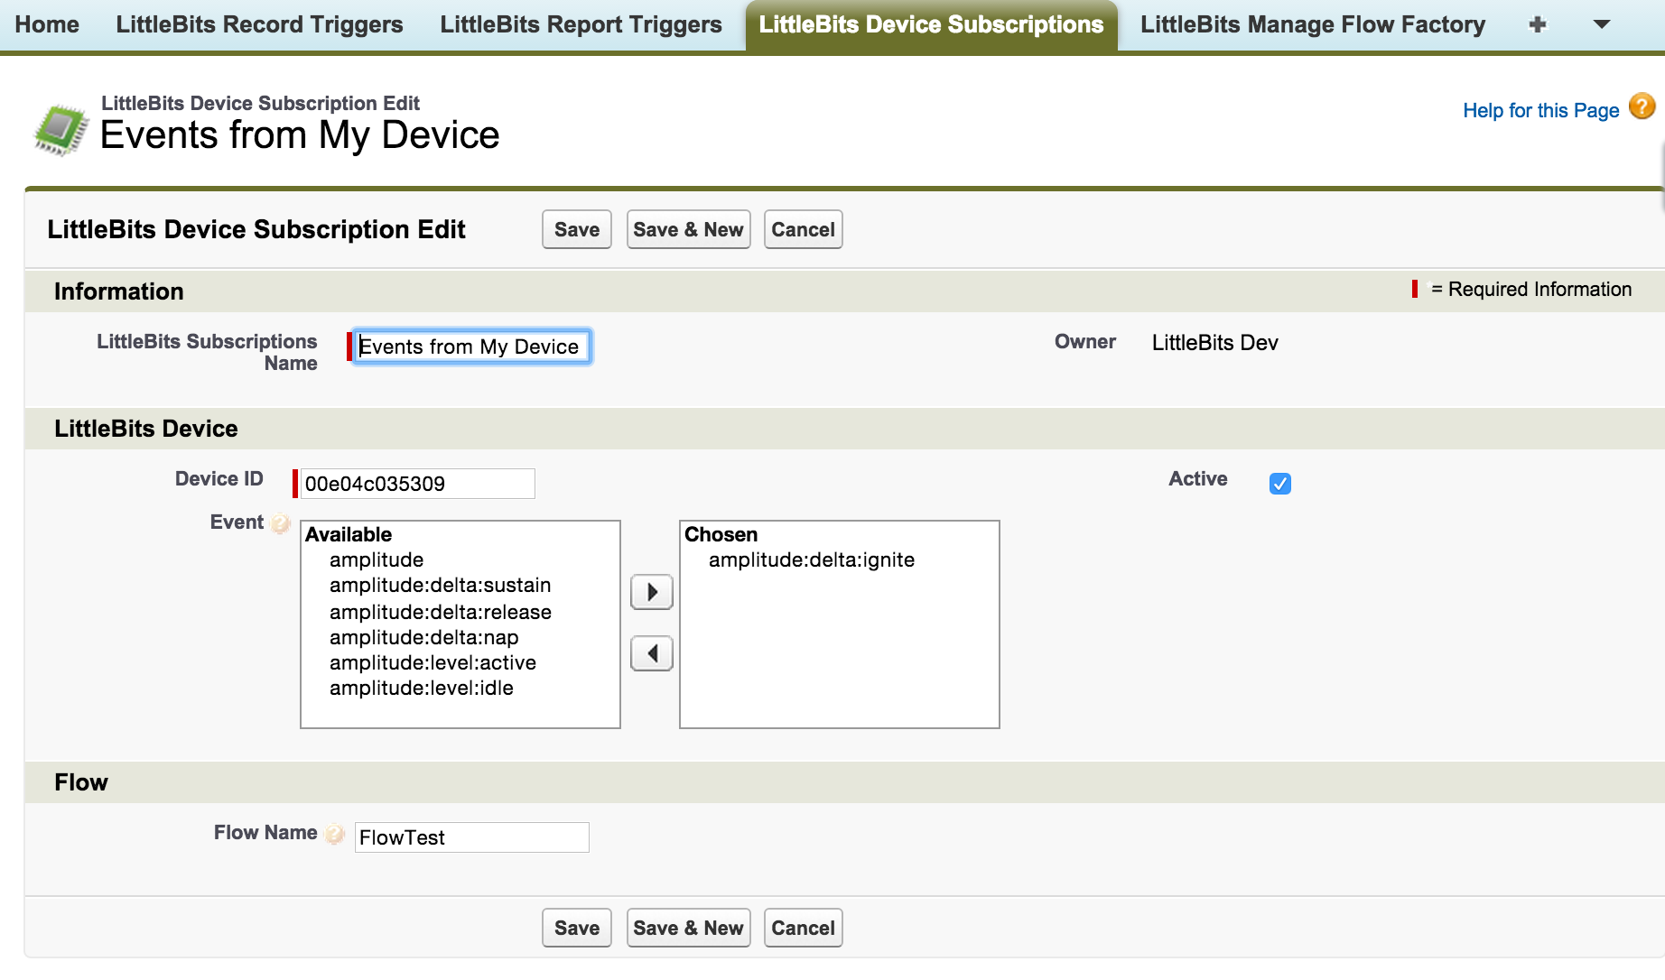Click the Device ID input field
This screenshot has width=1665, height=980.
[416, 484]
